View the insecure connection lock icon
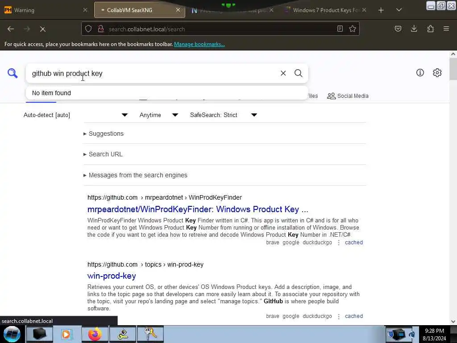This screenshot has height=343, width=457. 101,29
